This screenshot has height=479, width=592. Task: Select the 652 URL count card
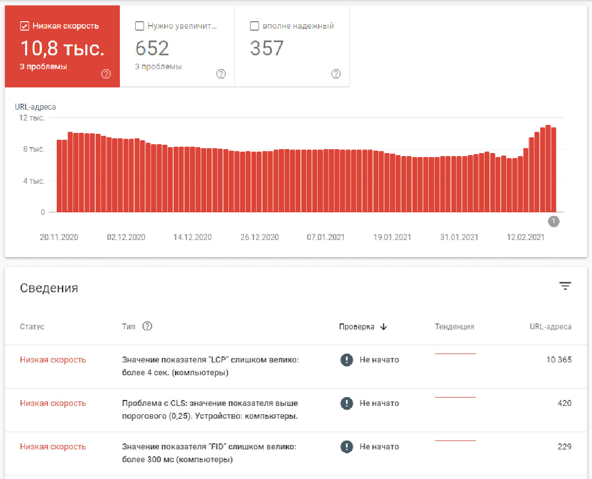pos(177,46)
